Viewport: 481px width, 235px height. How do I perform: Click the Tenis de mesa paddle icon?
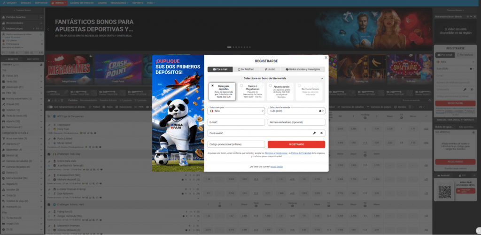4,115
